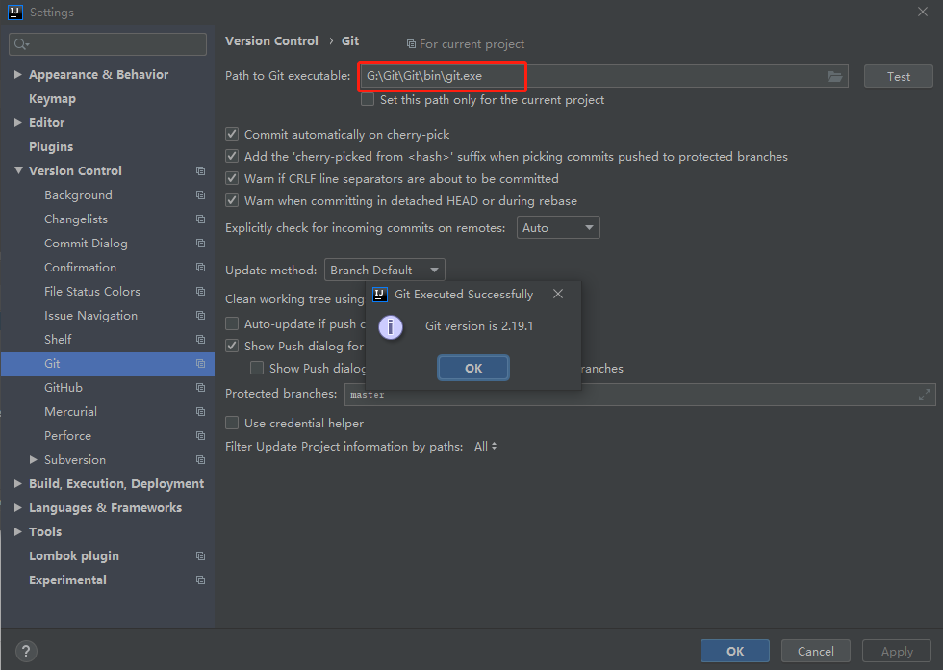
Task: Enable Use credential helper
Action: point(232,423)
